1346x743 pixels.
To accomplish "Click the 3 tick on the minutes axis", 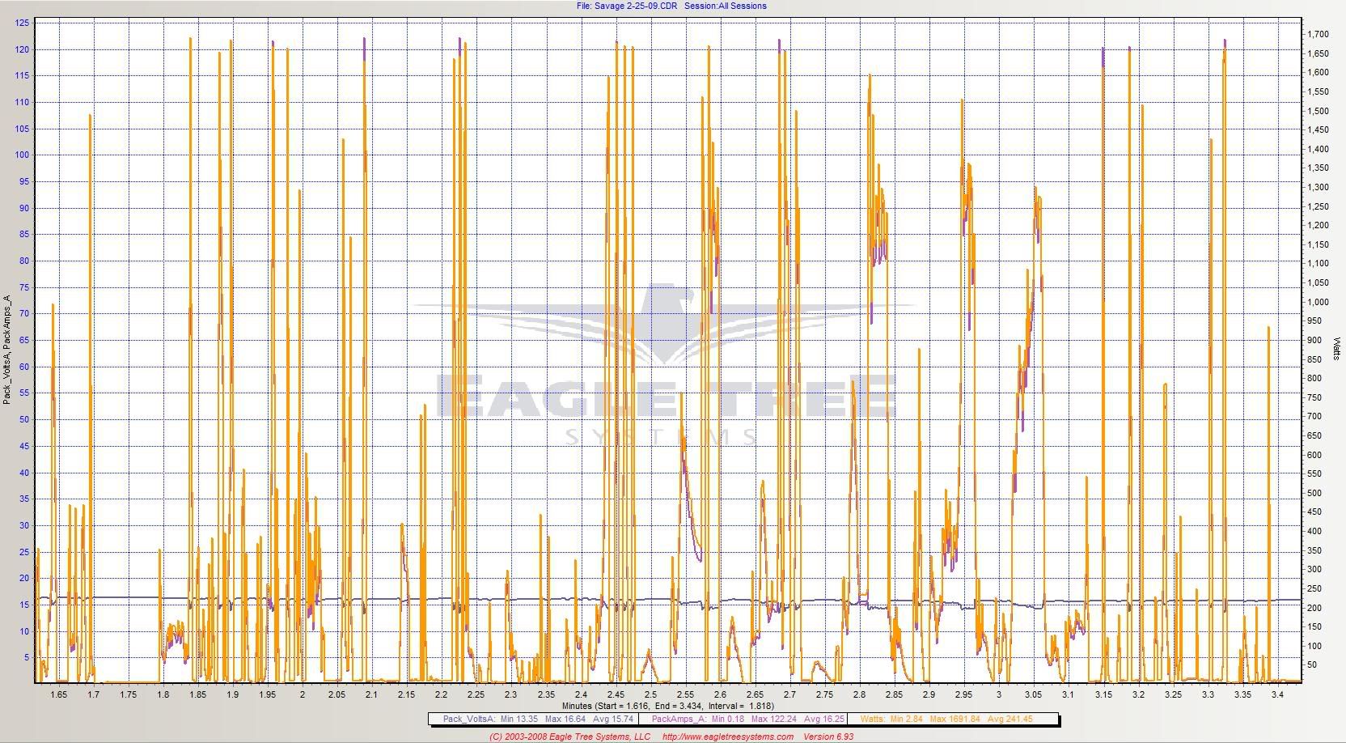I will 999,694.
